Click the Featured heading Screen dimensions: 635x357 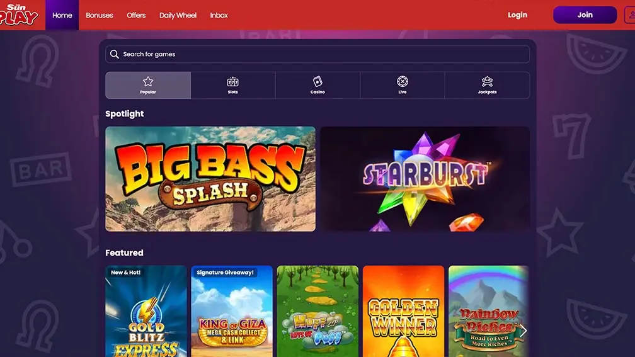[124, 252]
